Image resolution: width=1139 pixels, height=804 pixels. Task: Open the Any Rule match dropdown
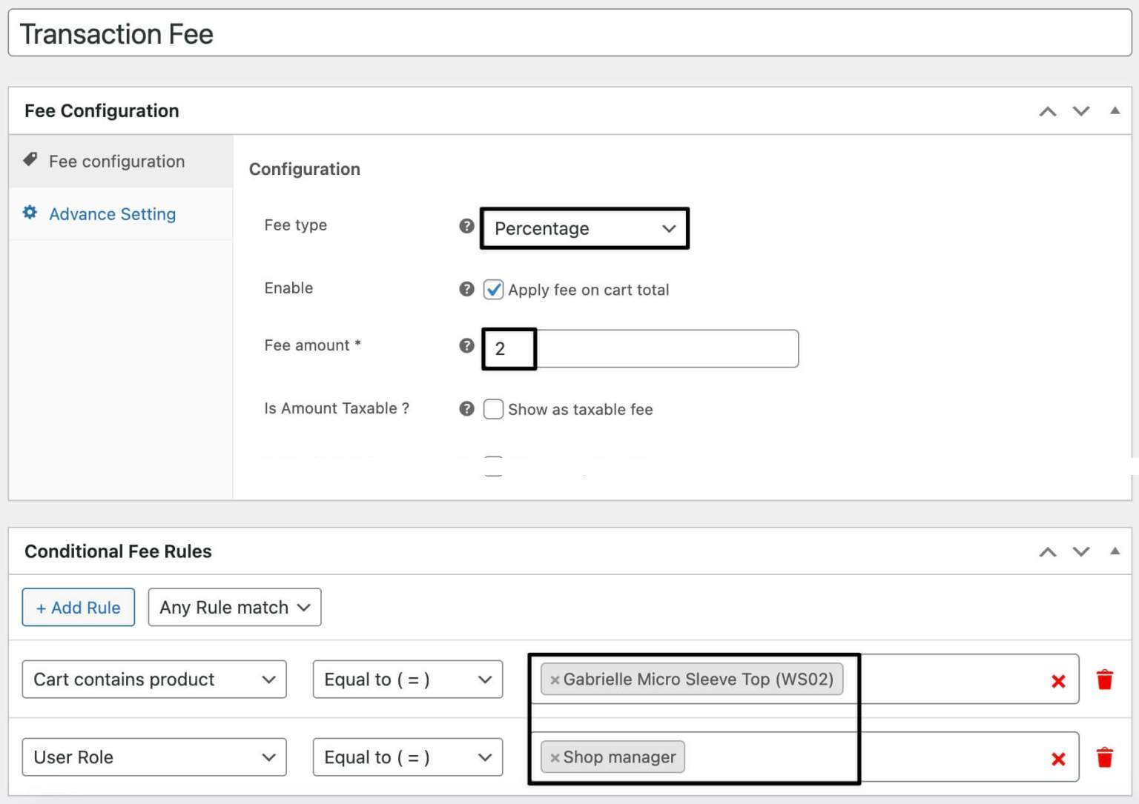234,607
